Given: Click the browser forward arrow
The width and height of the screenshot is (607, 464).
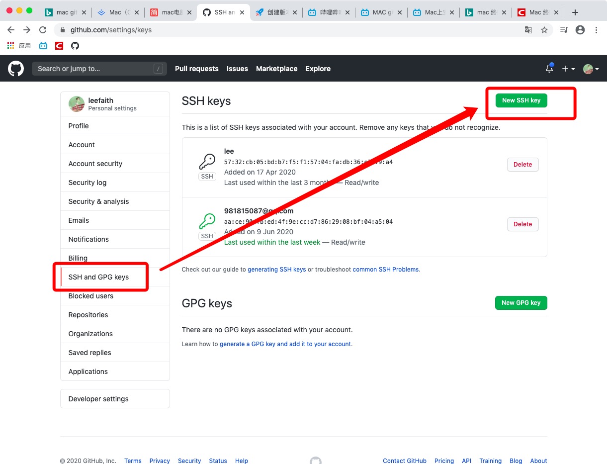Looking at the screenshot, I should click(x=27, y=30).
